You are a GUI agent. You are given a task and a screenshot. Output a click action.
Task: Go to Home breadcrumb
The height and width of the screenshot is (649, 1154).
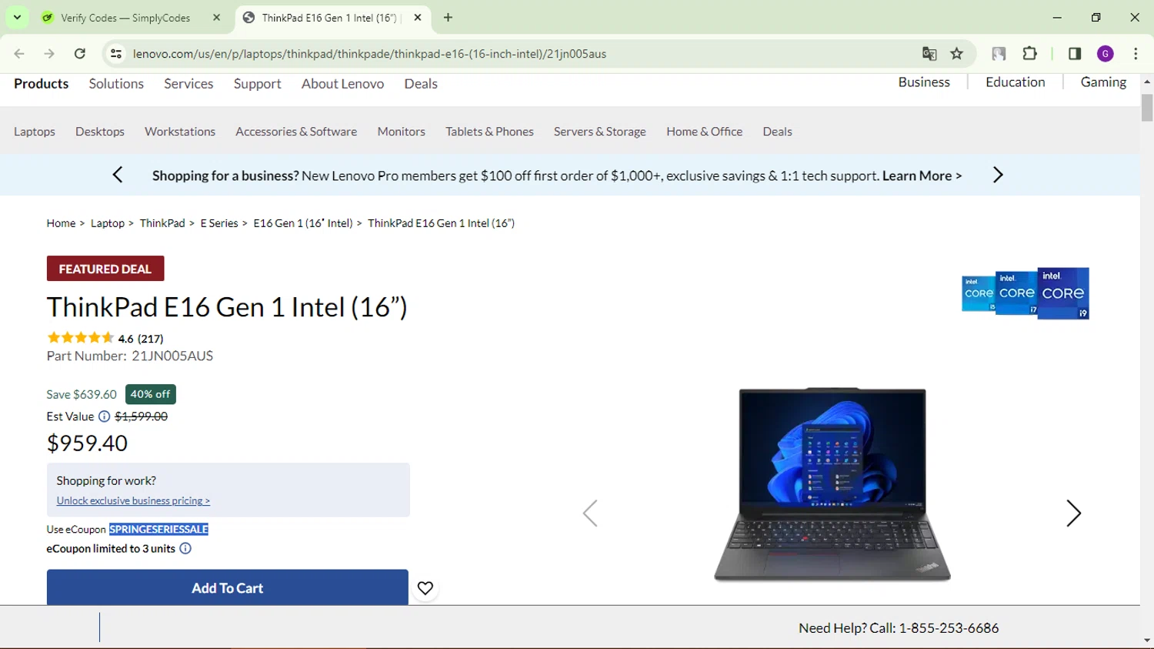coord(61,223)
